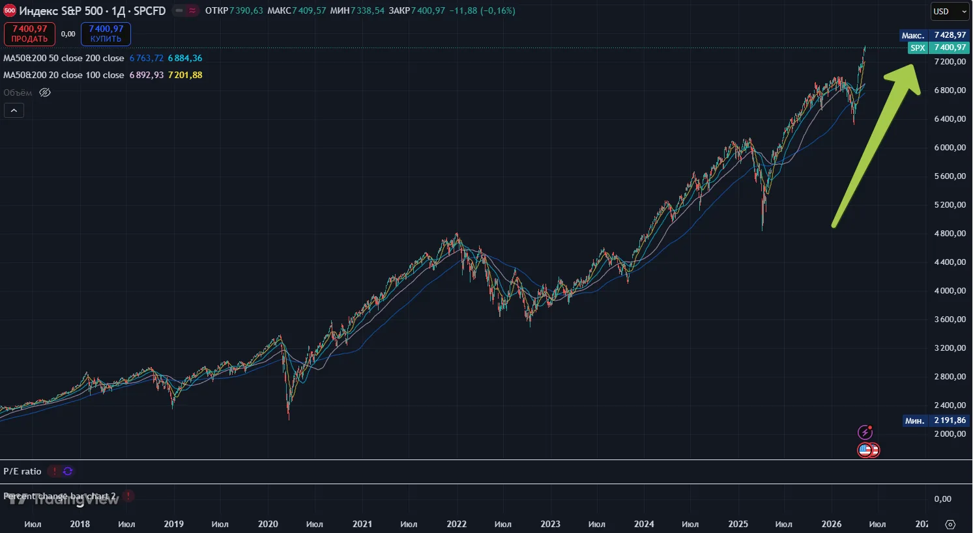Click the blue КУПИТЬ buy button
973x533 pixels.
(106, 34)
